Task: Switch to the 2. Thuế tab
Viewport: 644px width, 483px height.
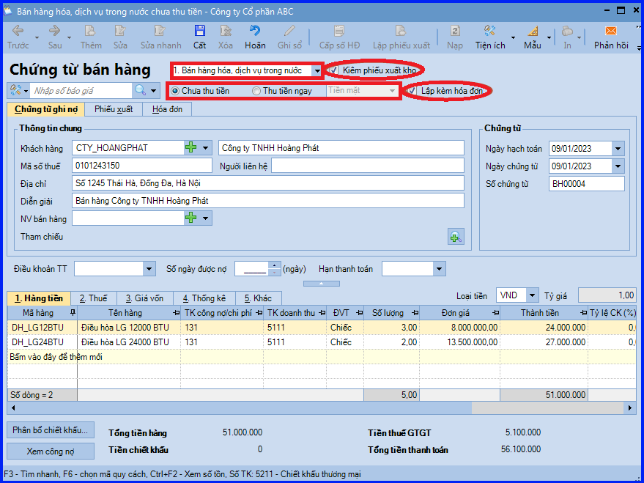Action: [x=94, y=298]
